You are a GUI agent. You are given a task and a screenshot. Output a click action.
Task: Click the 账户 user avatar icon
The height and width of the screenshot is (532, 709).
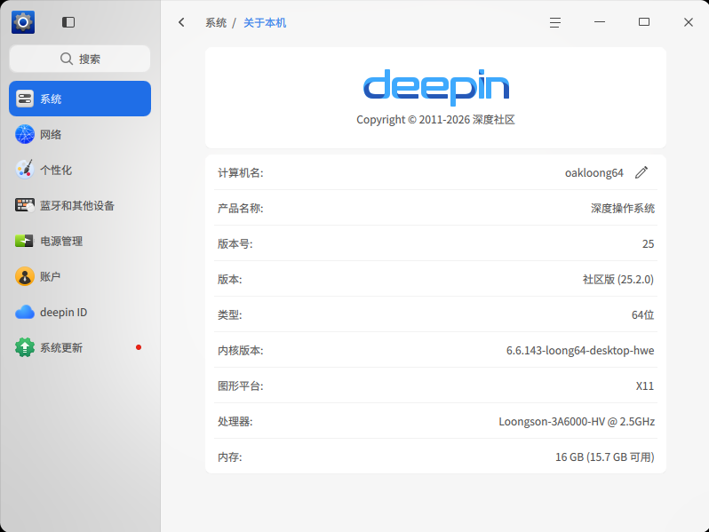(x=24, y=276)
